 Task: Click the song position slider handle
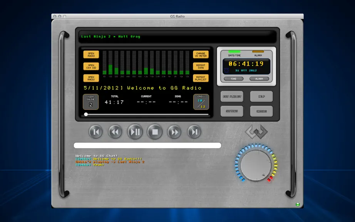click(86, 114)
